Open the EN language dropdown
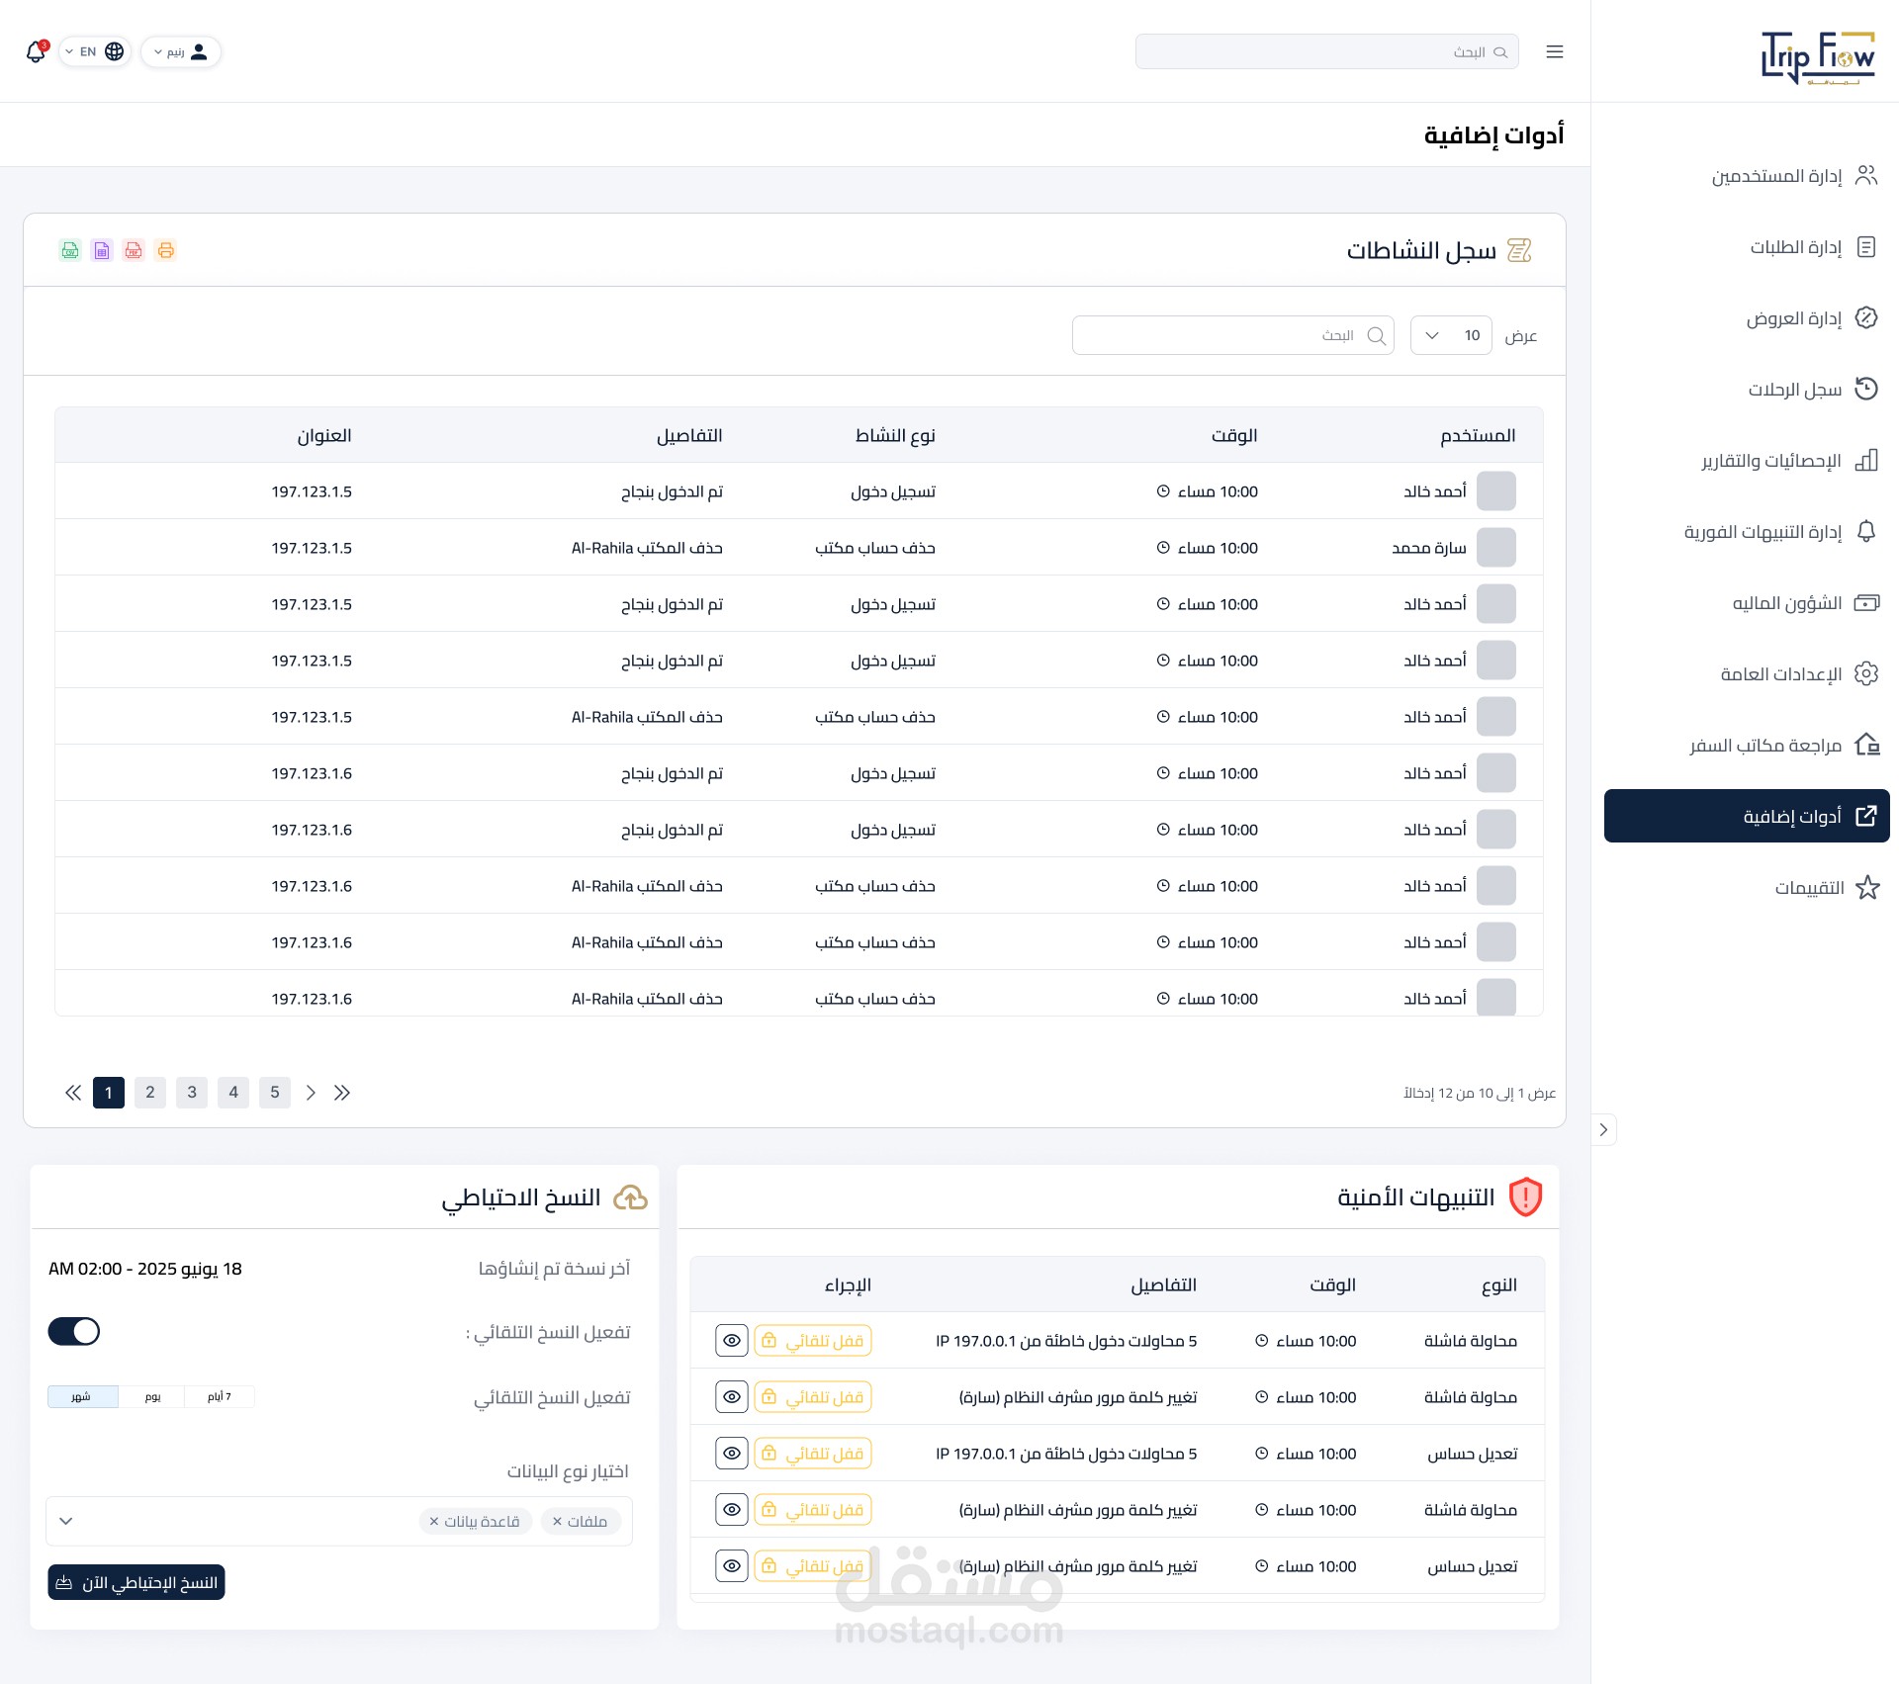The image size is (1899, 1684). (x=95, y=51)
